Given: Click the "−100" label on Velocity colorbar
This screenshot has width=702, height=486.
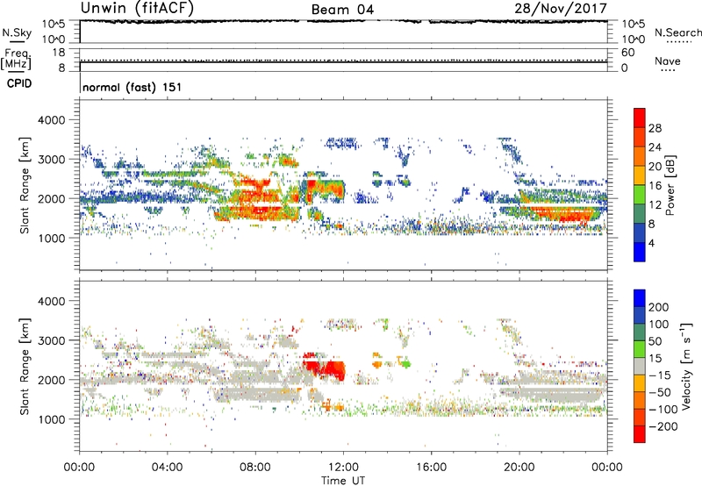Looking at the screenshot, I should 663,409.
